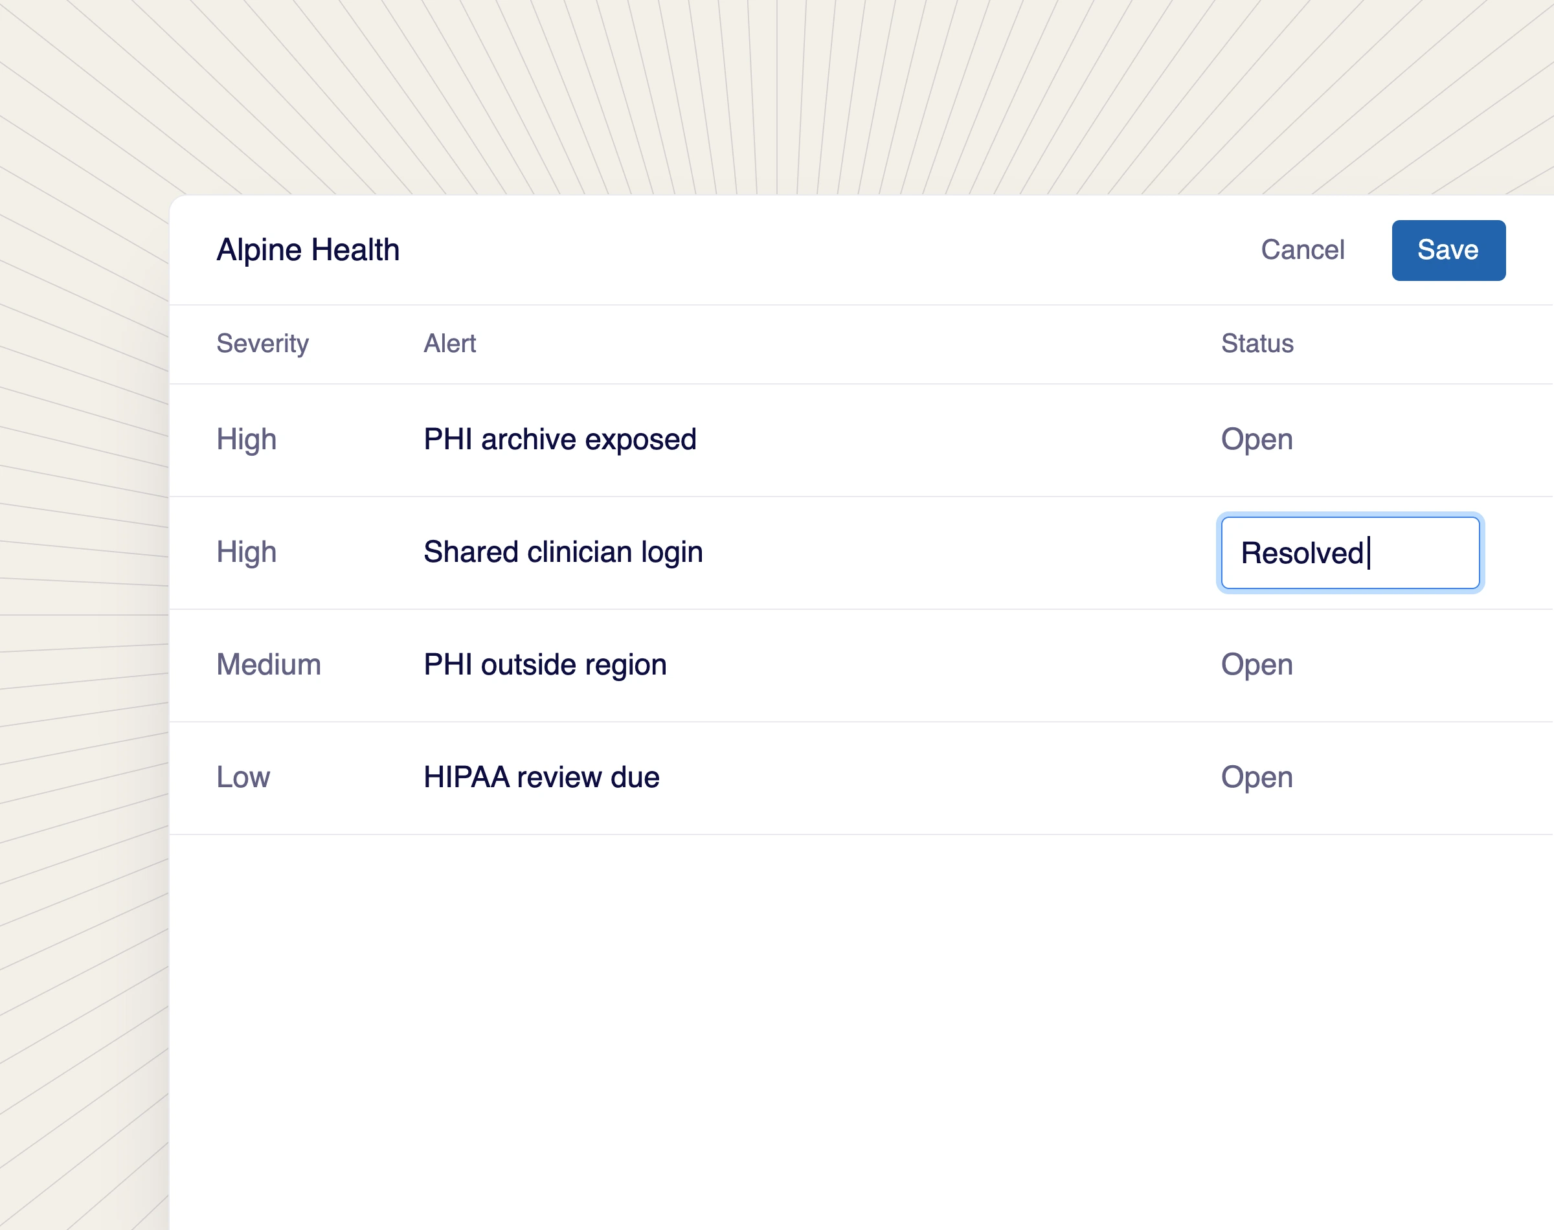The image size is (1554, 1230).
Task: Click High severity of PHI archive exposed
Action: [x=246, y=440]
